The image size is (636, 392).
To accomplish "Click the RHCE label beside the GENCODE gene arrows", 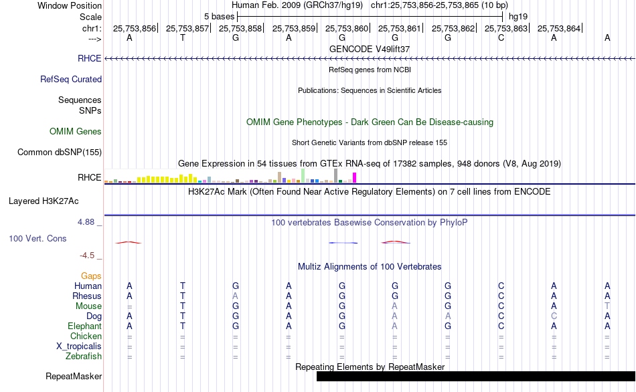I will [x=89, y=58].
